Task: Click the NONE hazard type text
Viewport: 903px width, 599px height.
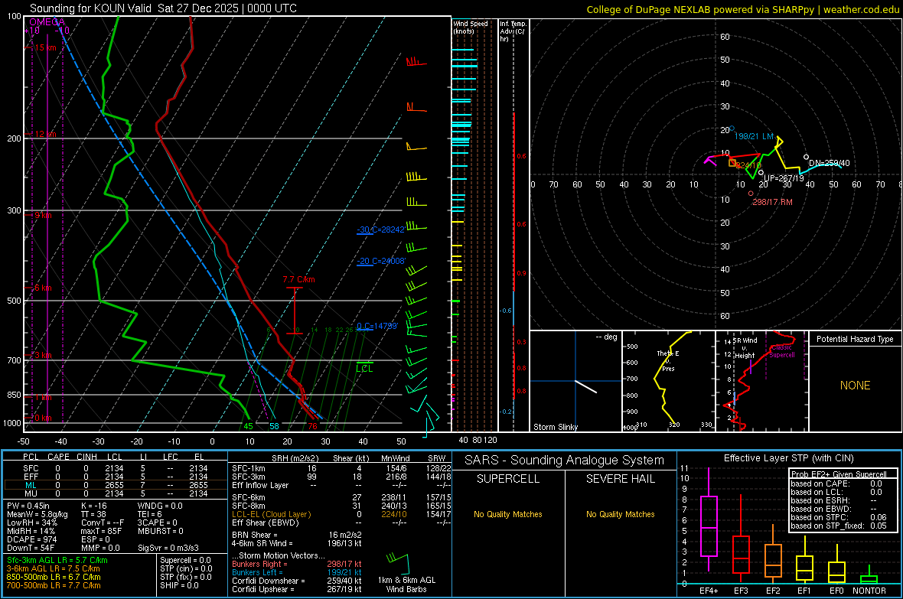Action: [x=855, y=386]
